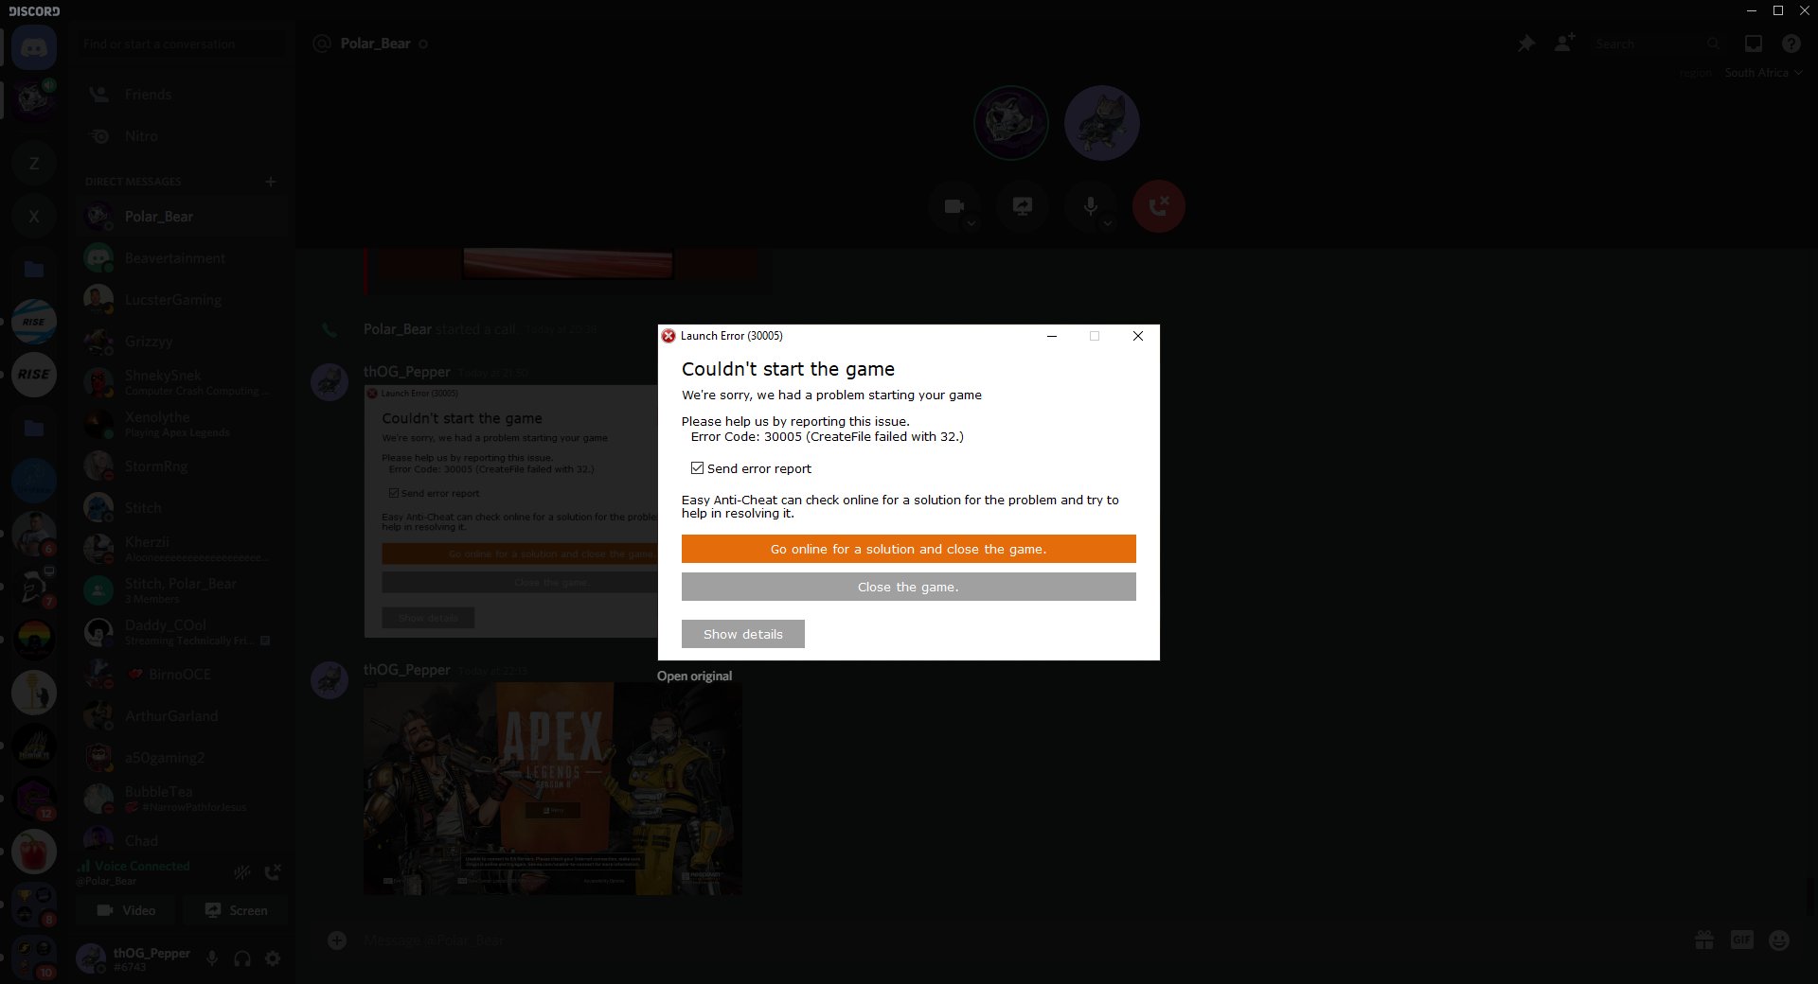Turn on camera in call controls

tap(954, 206)
